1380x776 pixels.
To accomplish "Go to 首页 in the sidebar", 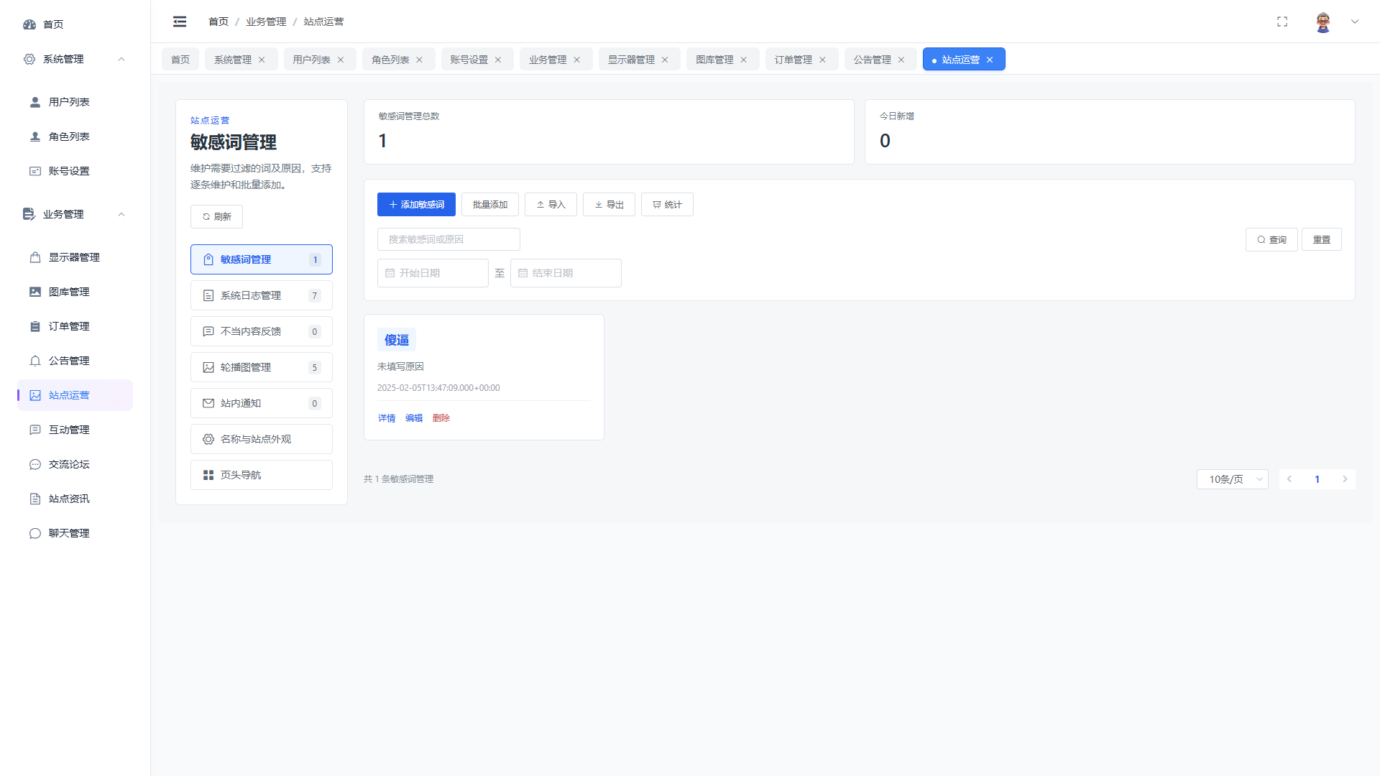I will click(75, 24).
